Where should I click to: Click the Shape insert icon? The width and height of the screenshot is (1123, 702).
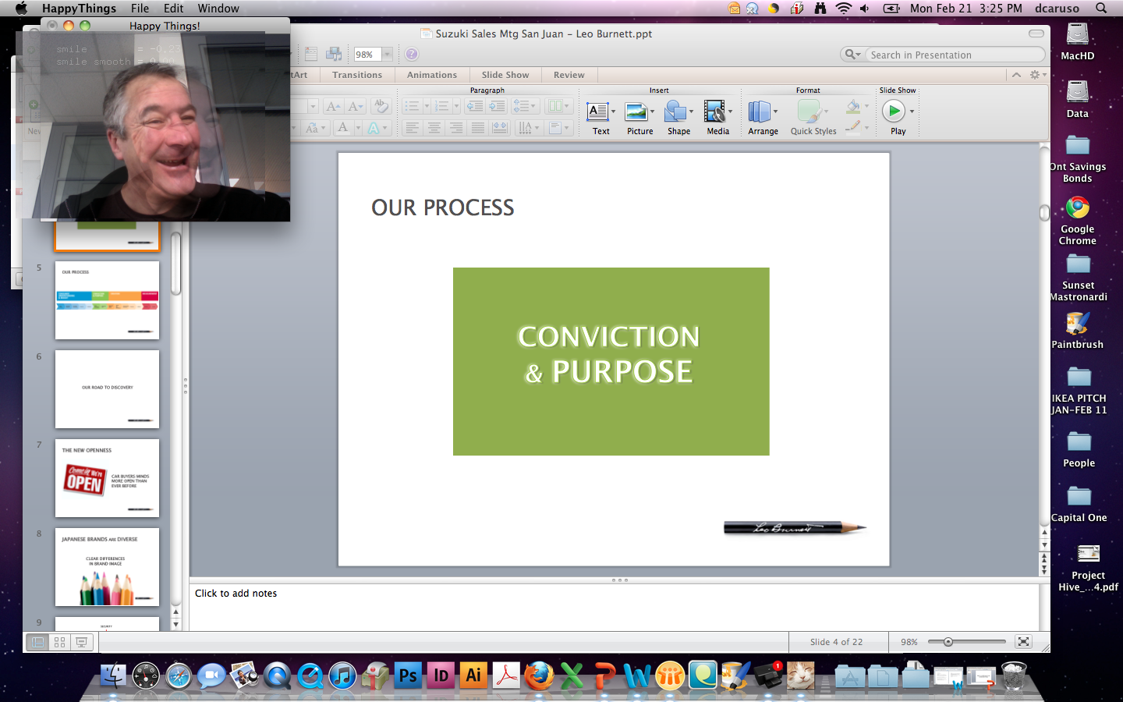(675, 112)
